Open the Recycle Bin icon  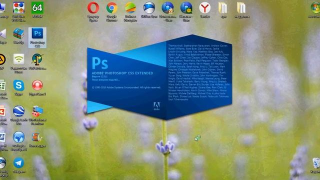tap(316, 163)
